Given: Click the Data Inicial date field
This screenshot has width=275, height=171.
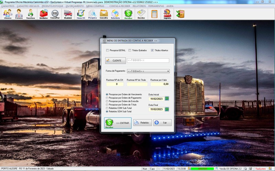Looking at the screenshot, I should [156, 99].
